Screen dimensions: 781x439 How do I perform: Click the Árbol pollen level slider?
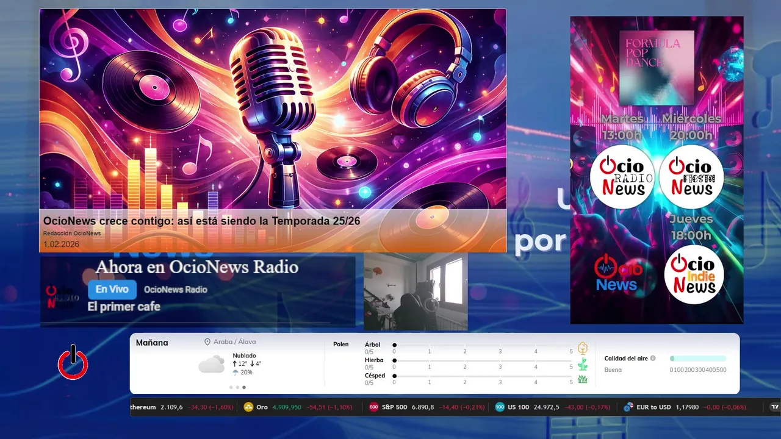[x=483, y=345]
